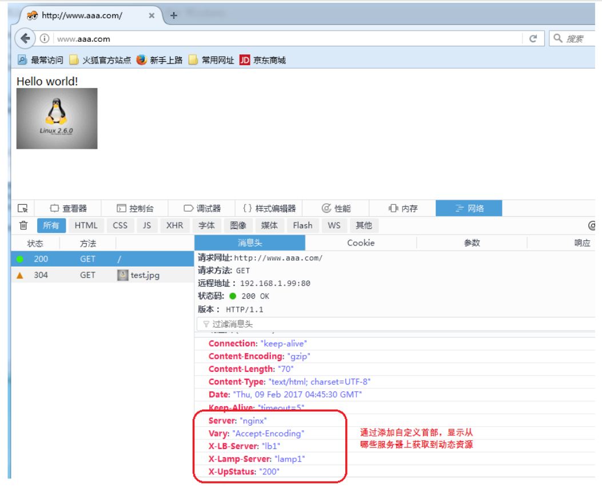Switch to the 内存 memory panel
602x488 pixels.
pyautogui.click(x=402, y=208)
